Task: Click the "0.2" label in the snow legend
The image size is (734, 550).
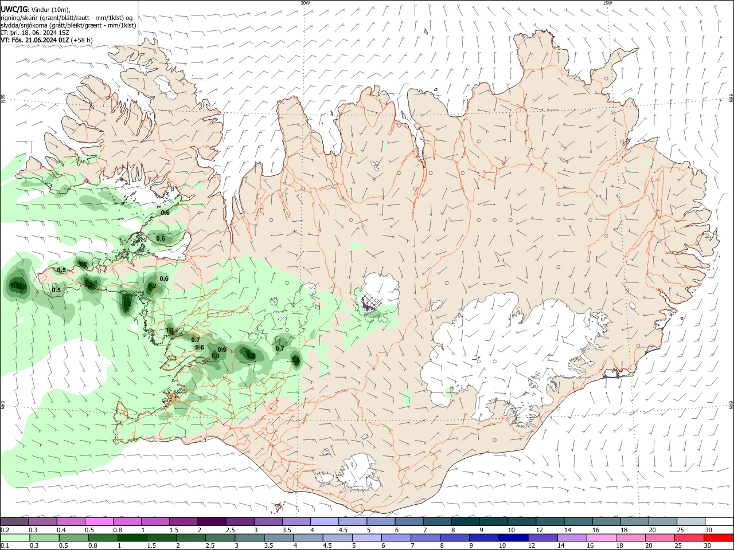Action: click(x=5, y=530)
